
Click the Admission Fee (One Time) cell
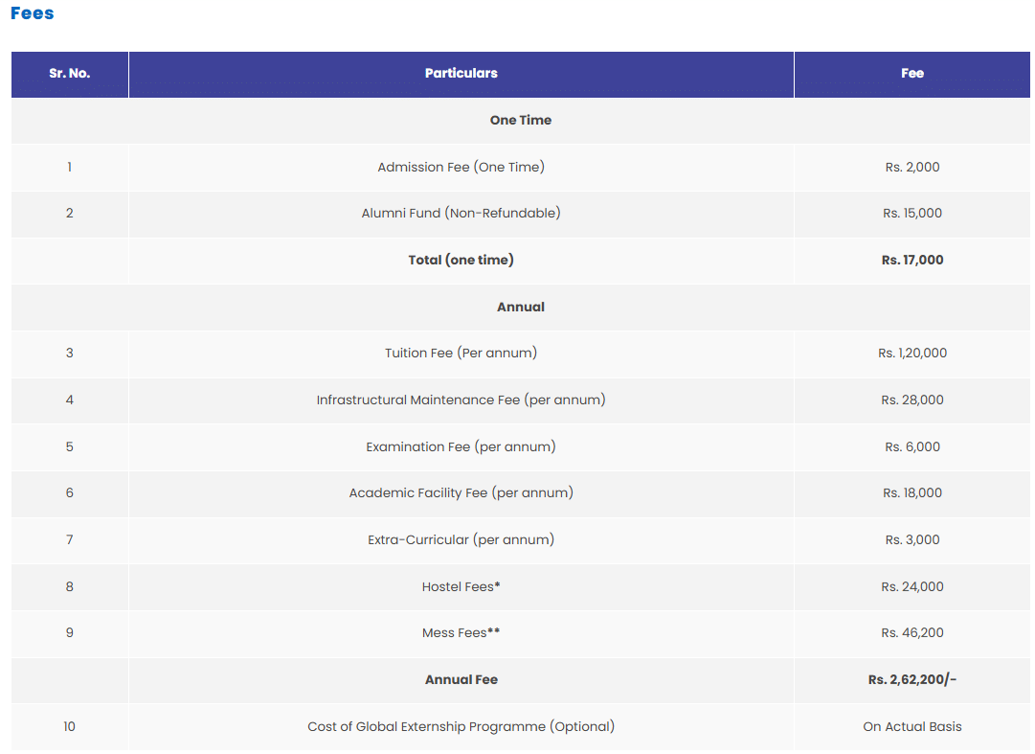coord(461,168)
